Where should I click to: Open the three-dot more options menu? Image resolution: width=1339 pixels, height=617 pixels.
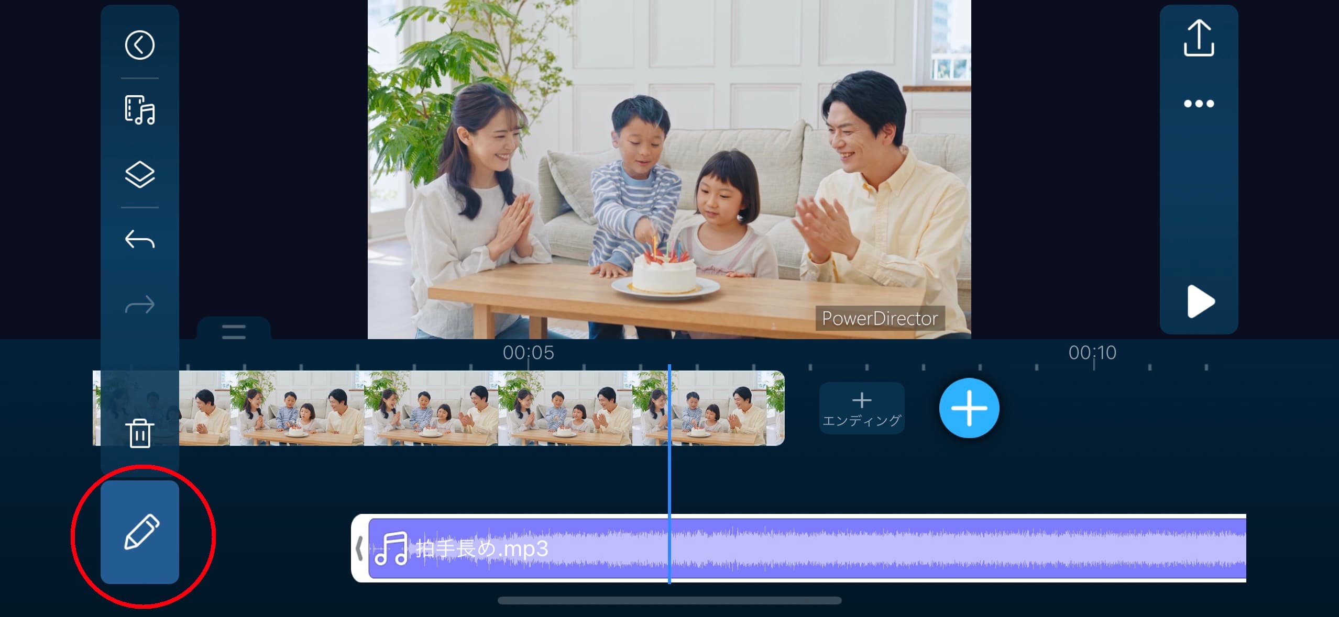click(1199, 104)
